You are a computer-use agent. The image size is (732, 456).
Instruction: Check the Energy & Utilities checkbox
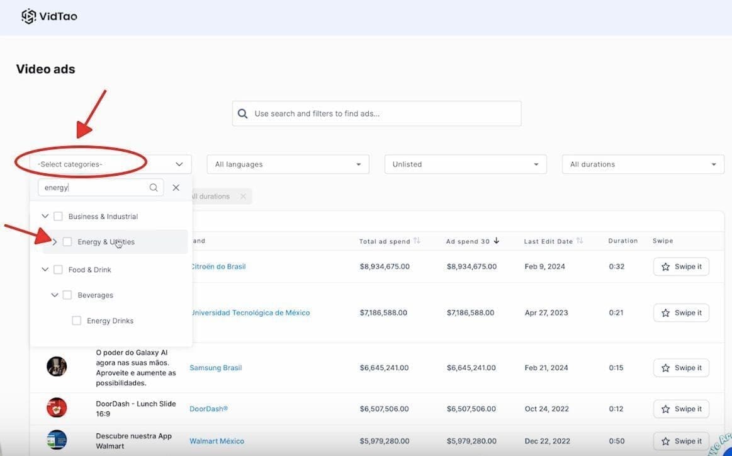pyautogui.click(x=67, y=242)
